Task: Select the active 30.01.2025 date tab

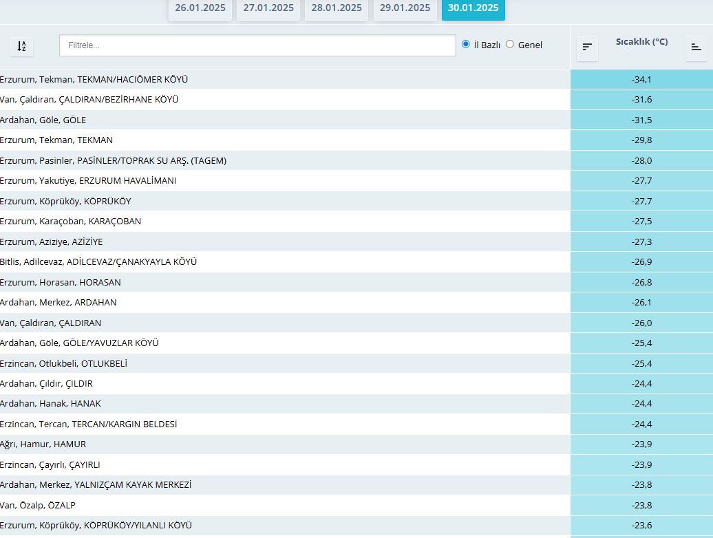Action: click(473, 8)
